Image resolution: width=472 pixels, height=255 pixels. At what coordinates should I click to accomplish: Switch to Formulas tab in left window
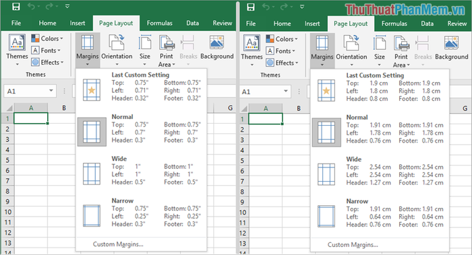click(160, 23)
